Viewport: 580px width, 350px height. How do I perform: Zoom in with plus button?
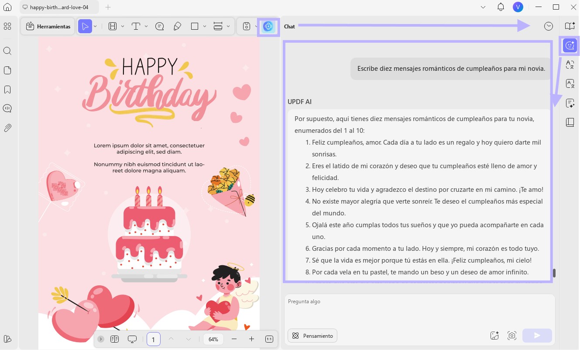point(251,339)
